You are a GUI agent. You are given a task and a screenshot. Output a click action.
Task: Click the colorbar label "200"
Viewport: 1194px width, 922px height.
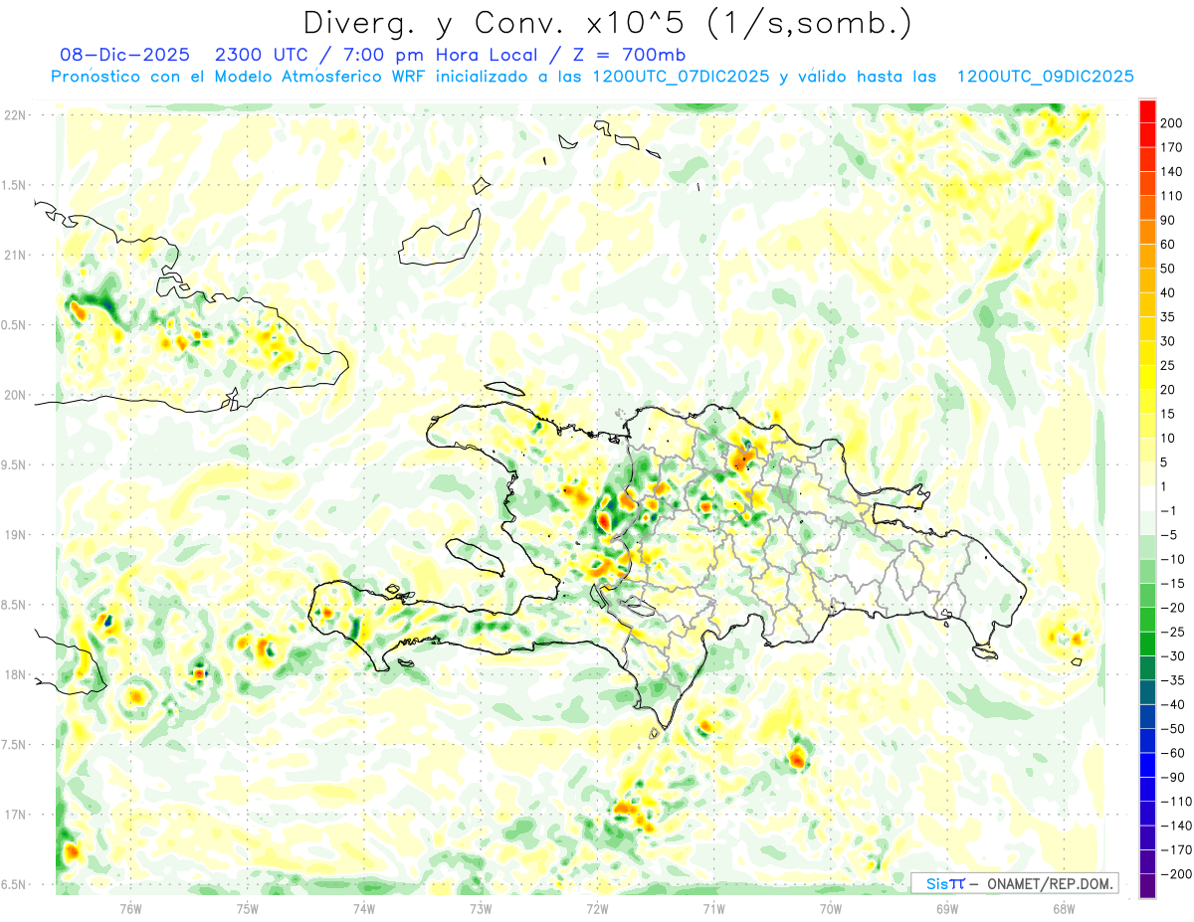1171,123
